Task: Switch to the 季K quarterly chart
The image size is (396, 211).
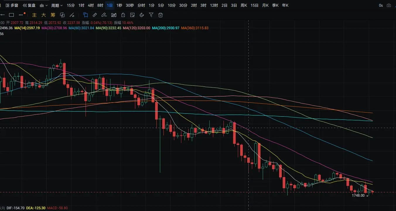Action: [x=275, y=5]
